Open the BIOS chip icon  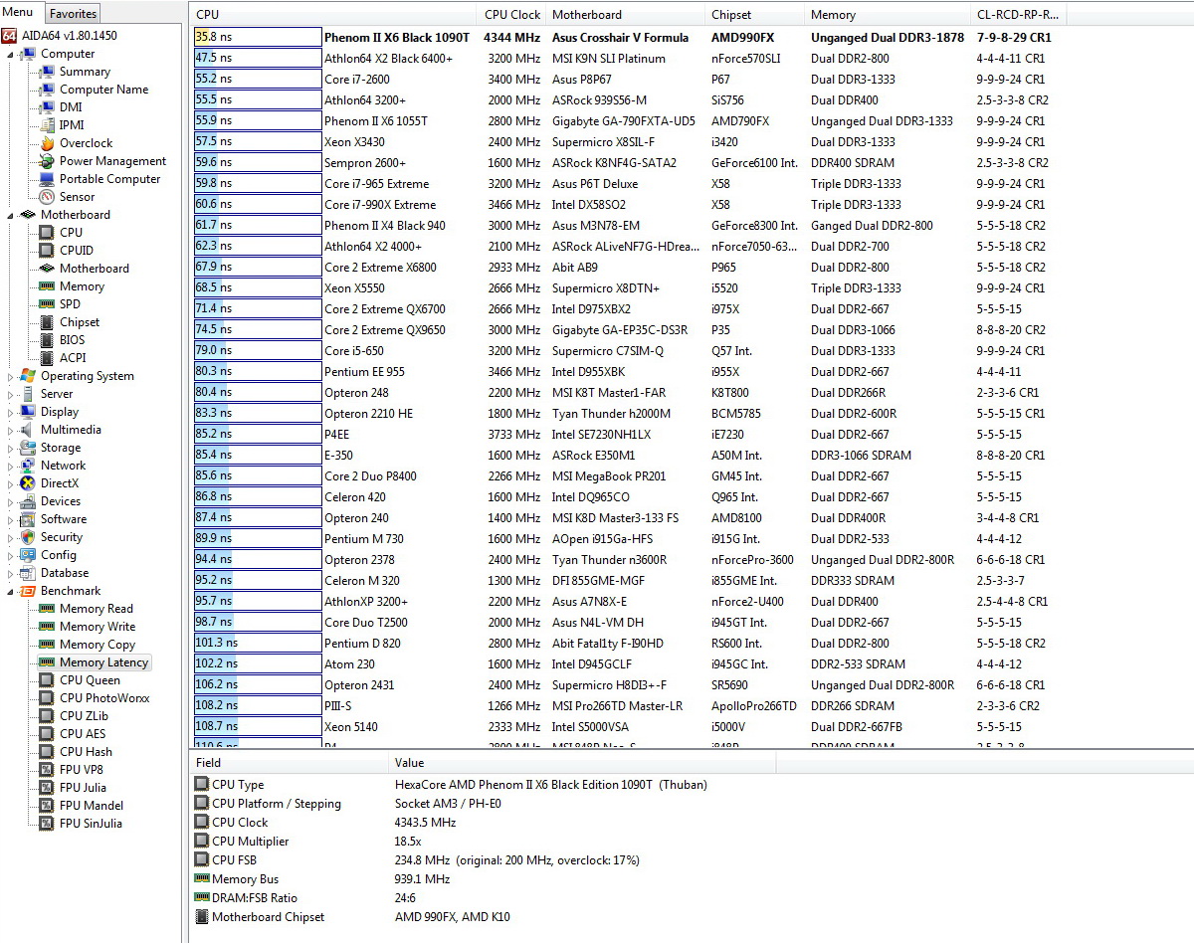coord(46,340)
